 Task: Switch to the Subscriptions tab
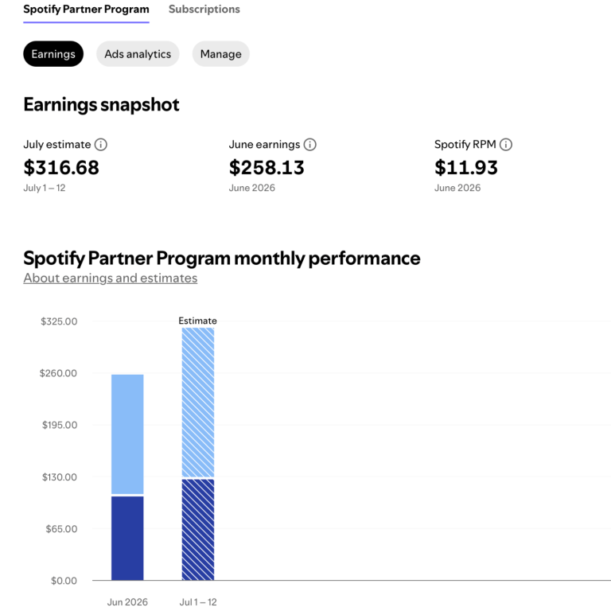click(204, 10)
